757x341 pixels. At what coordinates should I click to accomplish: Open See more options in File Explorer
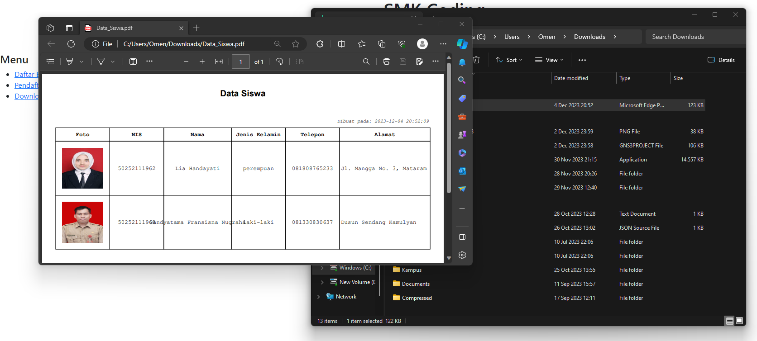click(x=582, y=60)
